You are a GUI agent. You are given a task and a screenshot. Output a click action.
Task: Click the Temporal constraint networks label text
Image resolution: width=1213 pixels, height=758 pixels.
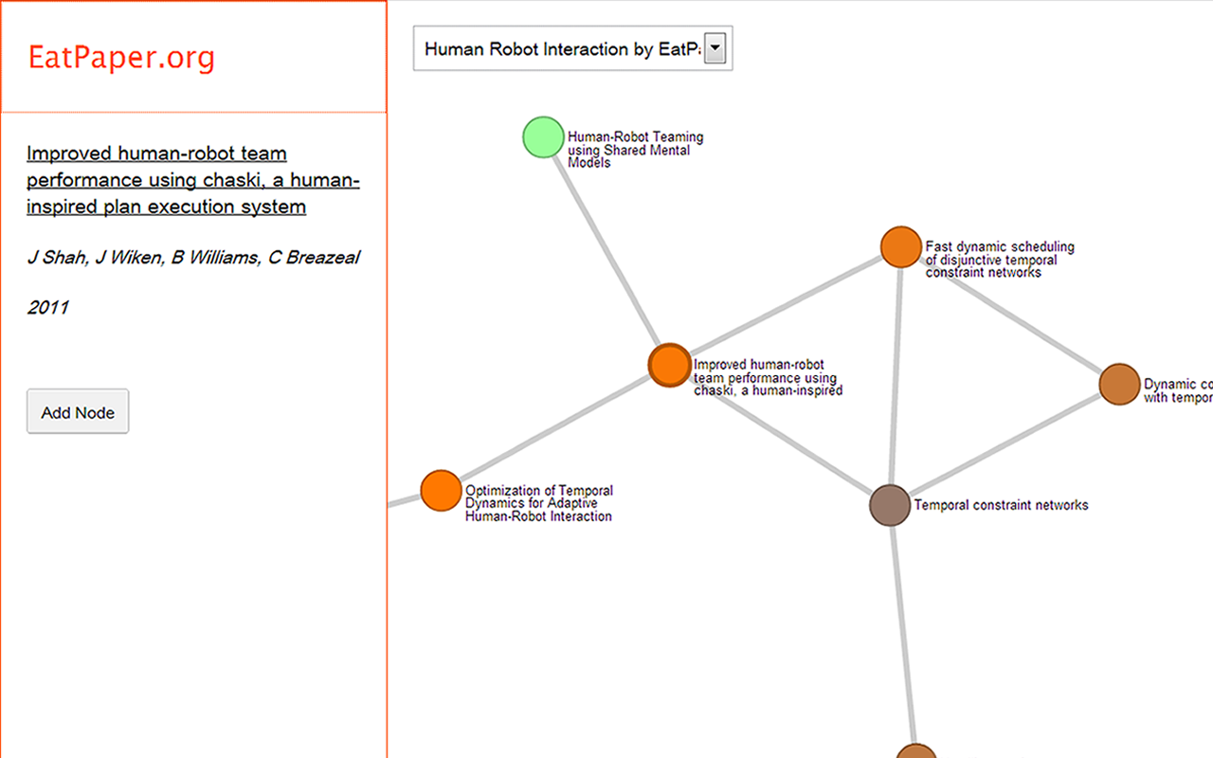(1001, 505)
